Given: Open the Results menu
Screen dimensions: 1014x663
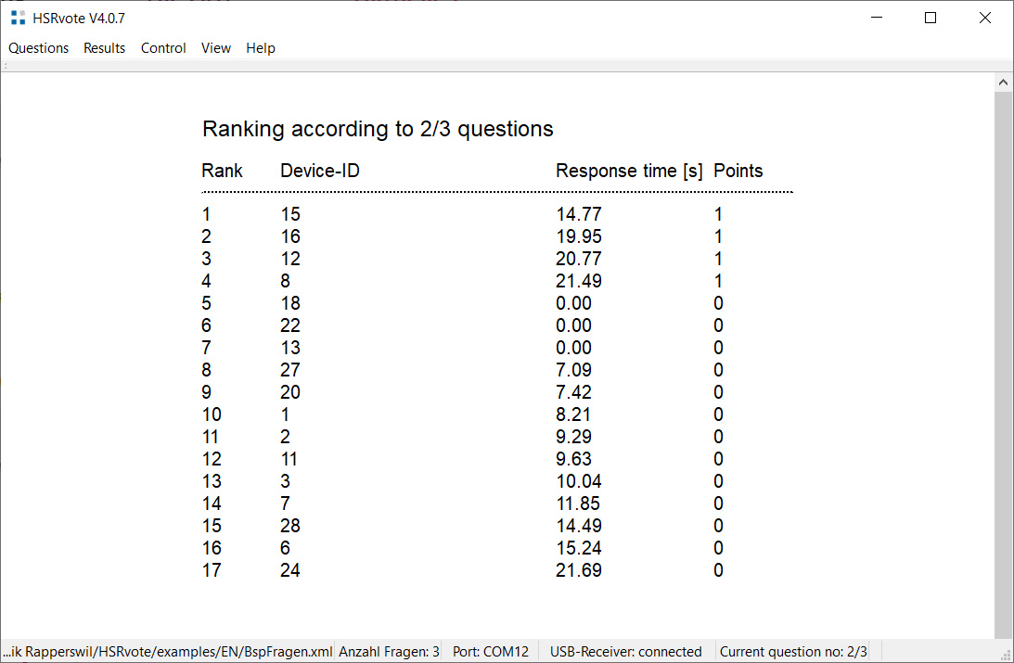Looking at the screenshot, I should pos(104,48).
